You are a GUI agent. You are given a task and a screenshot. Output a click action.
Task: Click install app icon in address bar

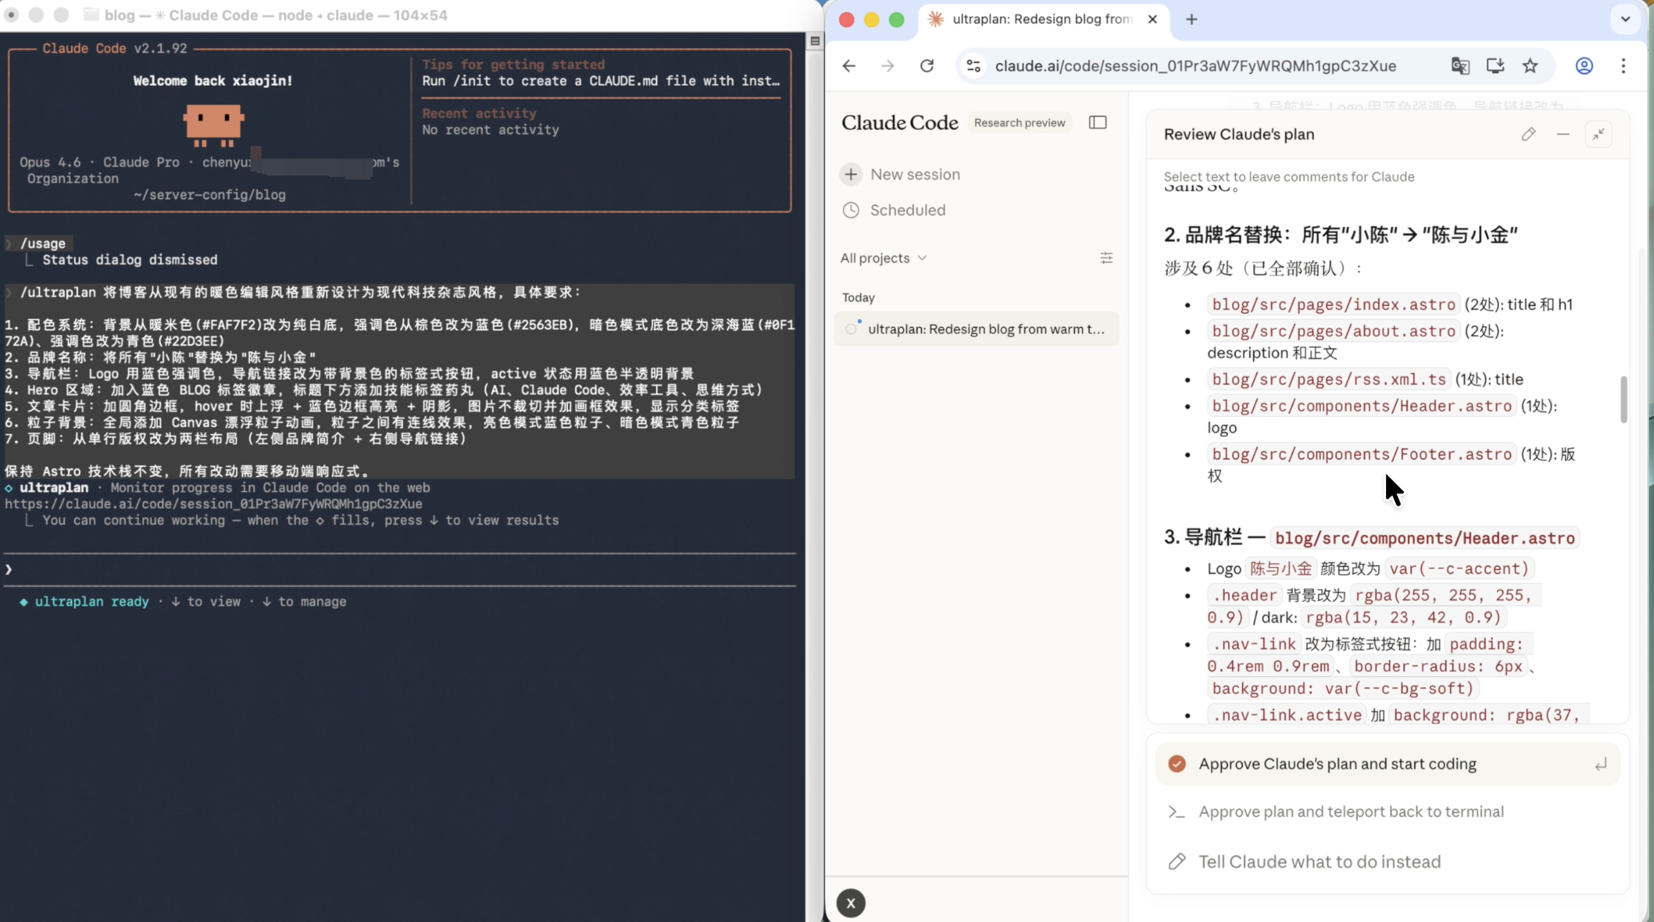[x=1495, y=66]
